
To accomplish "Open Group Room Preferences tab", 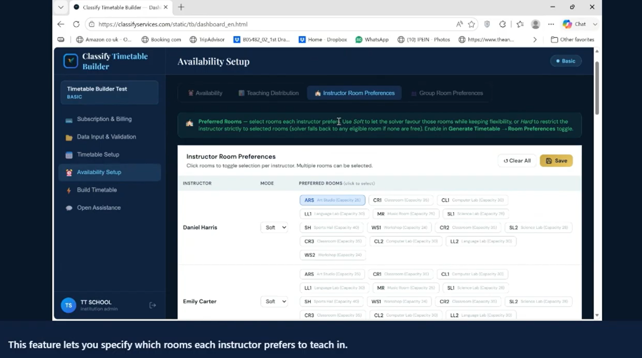I will point(447,93).
